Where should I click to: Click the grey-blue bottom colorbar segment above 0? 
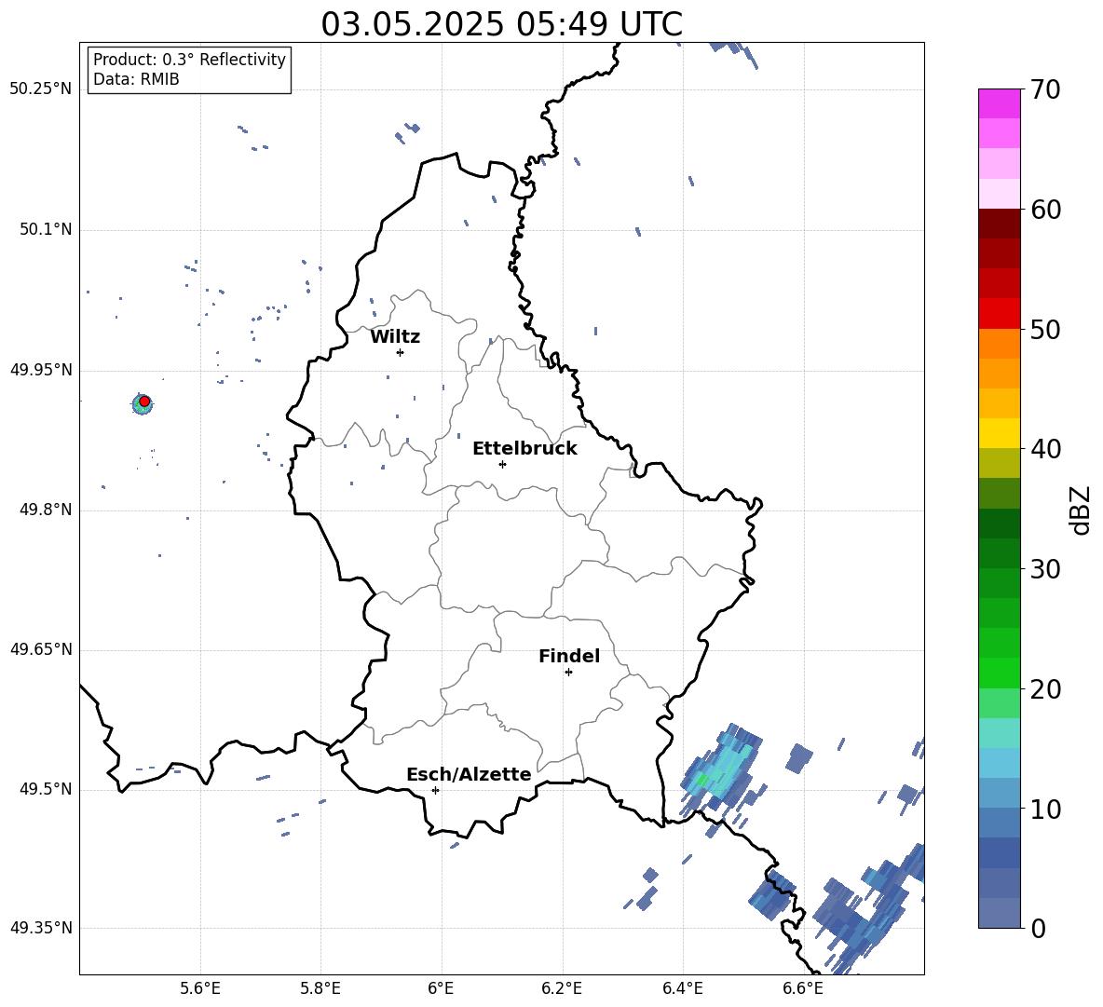tap(999, 913)
